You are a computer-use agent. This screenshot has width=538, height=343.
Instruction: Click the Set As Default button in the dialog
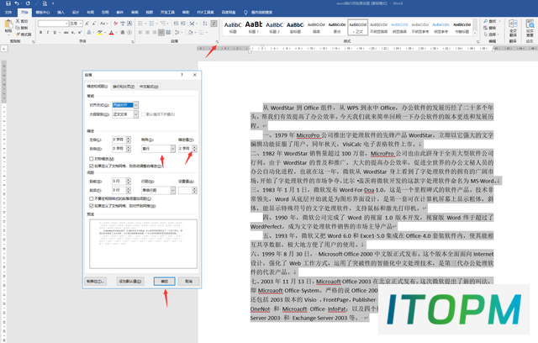pyautogui.click(x=130, y=282)
